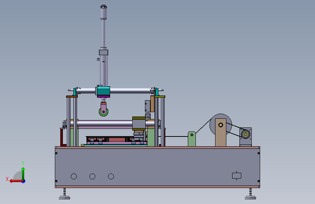This screenshot has height=204, width=315.
Task: Select the nut cap atop the vertical cylinder
Action: coord(104,7)
